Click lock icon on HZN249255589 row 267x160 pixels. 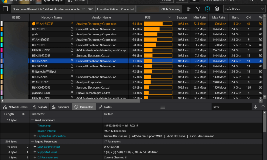pyautogui.click(x=72, y=55)
